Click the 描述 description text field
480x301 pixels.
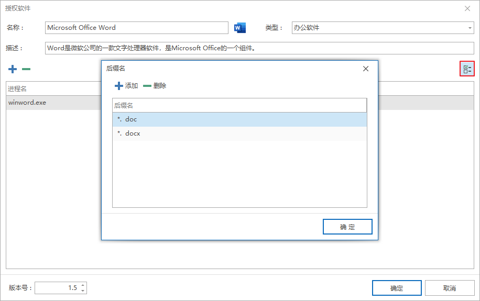click(259, 48)
